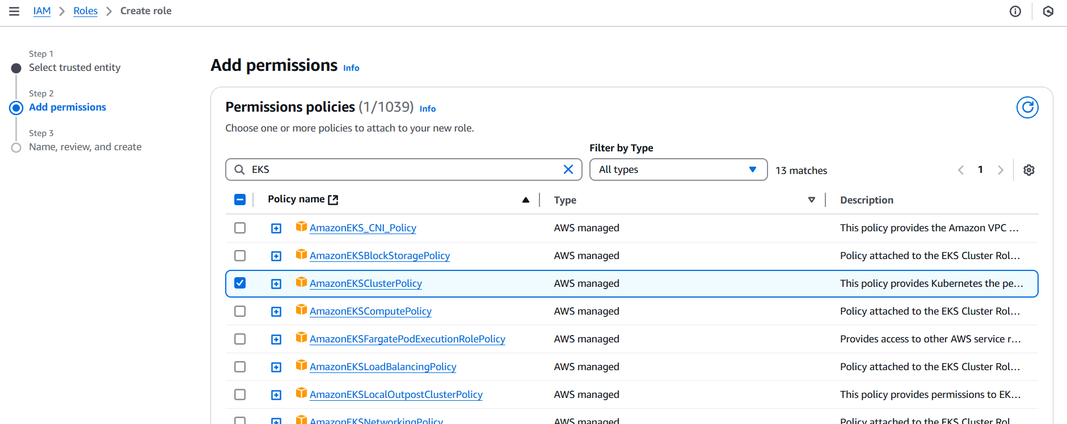Select Step 2 Add permissions

[68, 107]
